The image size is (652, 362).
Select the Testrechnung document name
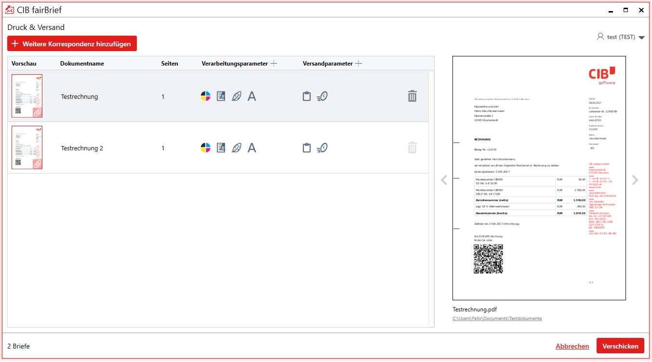pos(80,96)
